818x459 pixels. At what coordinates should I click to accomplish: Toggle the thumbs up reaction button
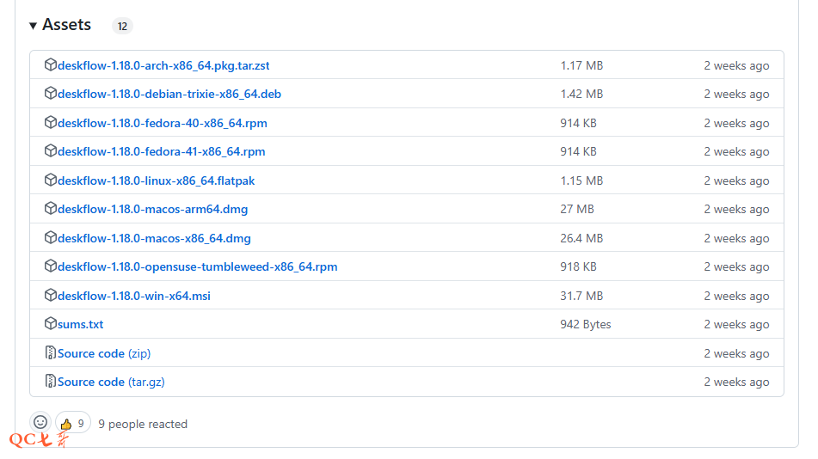(73, 423)
